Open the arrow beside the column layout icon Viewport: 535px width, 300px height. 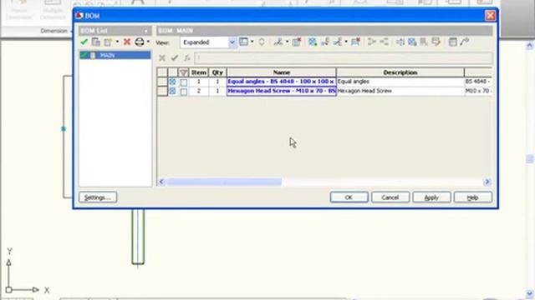point(252,42)
